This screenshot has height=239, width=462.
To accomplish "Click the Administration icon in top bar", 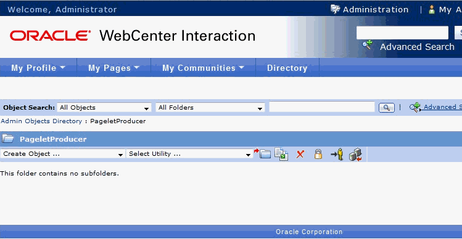I will pos(336,9).
